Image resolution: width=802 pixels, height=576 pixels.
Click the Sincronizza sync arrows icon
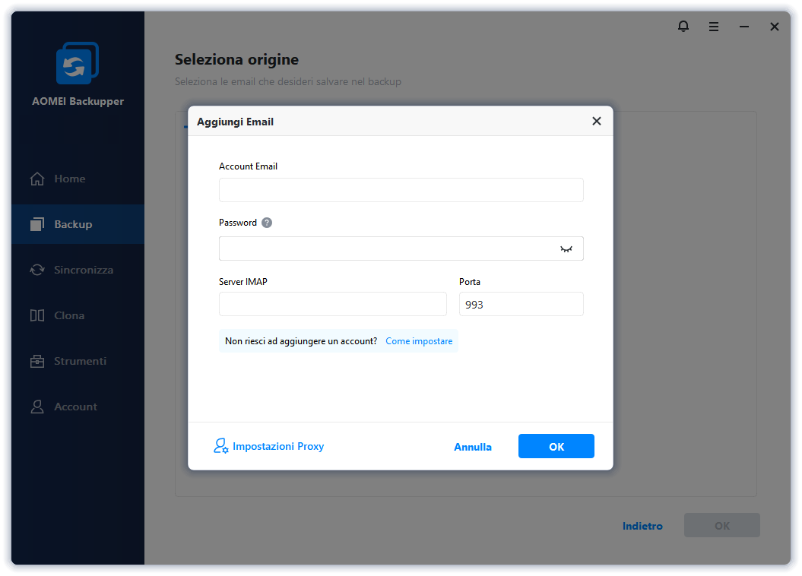[x=37, y=270]
